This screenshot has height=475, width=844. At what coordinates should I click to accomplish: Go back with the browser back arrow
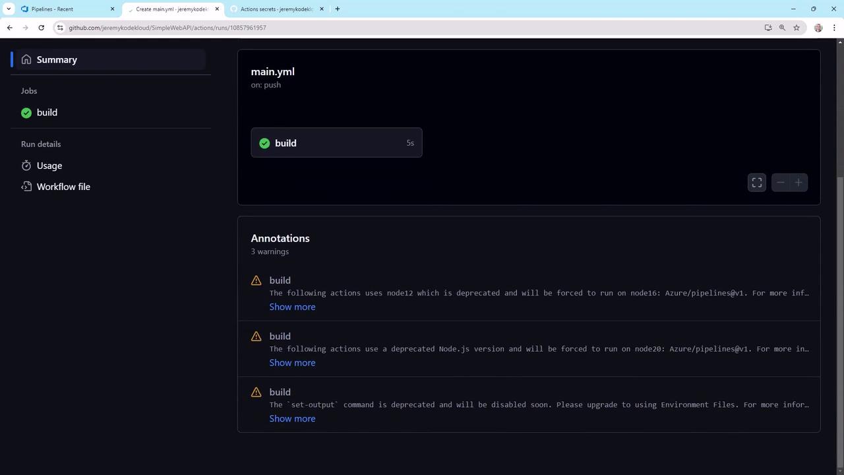click(x=9, y=28)
